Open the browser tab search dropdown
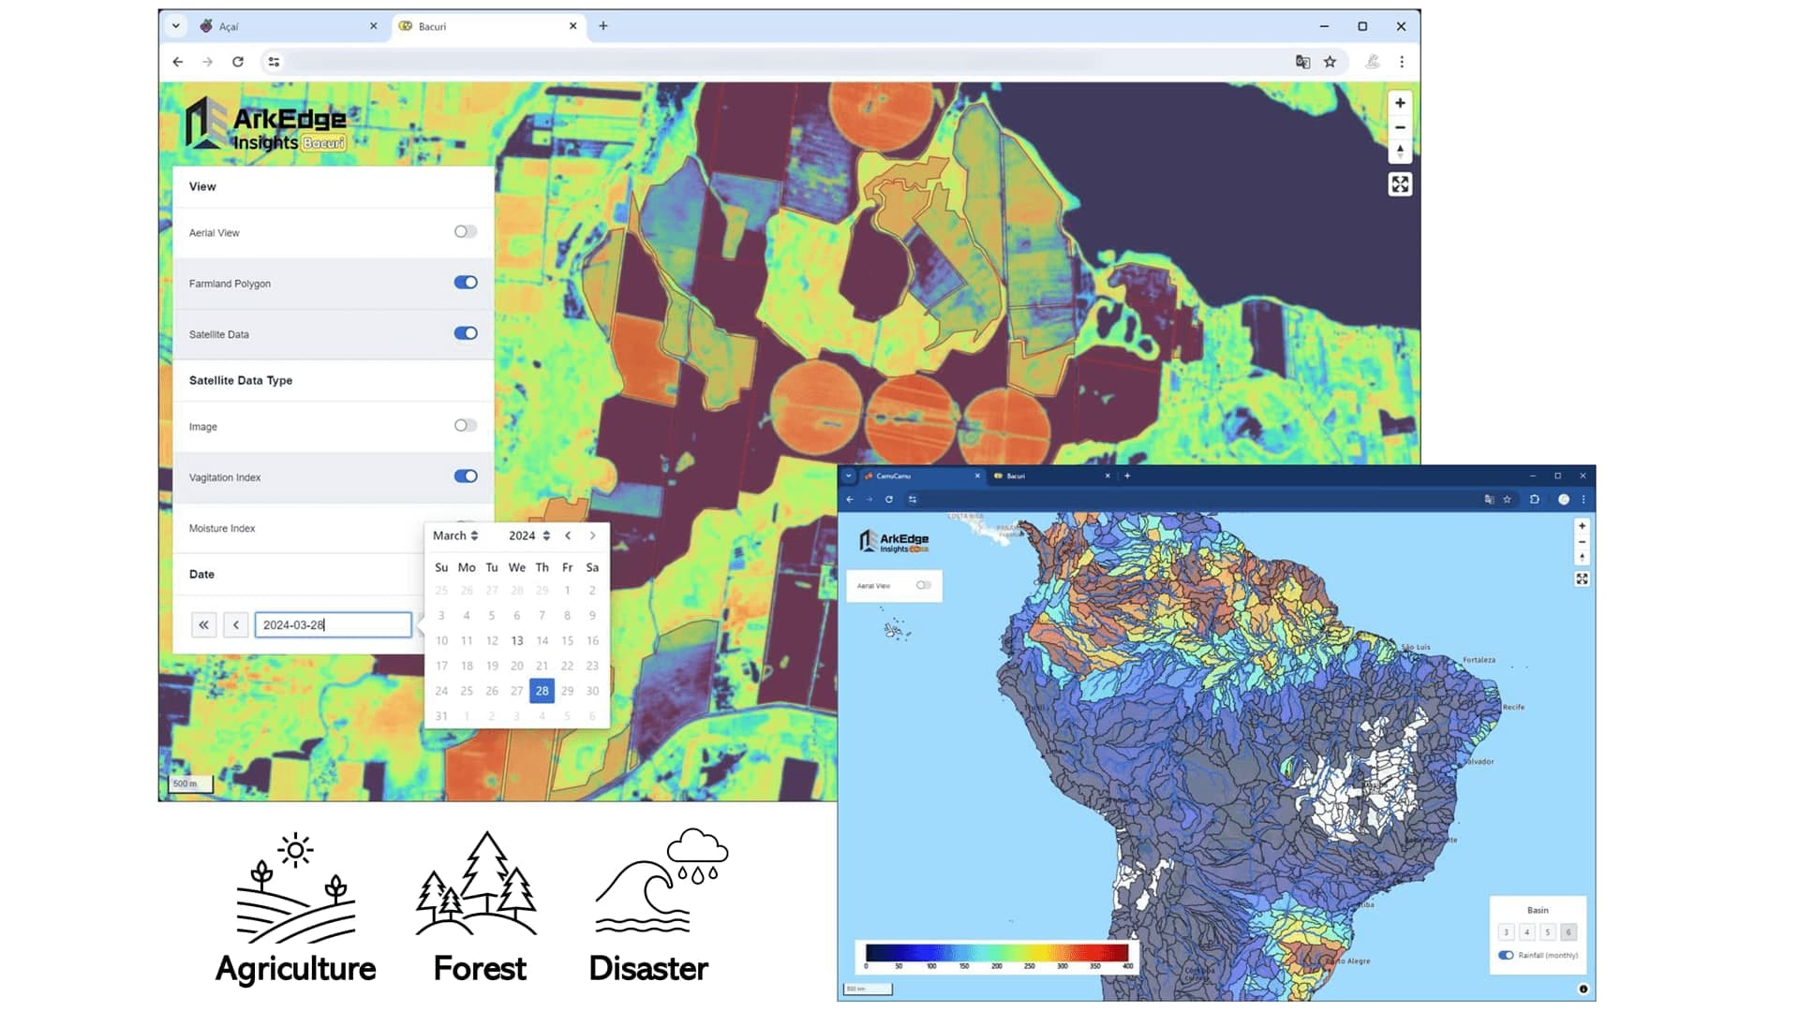 pos(175,26)
